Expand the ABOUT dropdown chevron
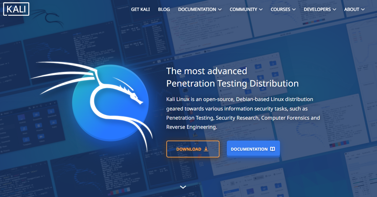The height and width of the screenshot is (197, 377). [x=363, y=9]
